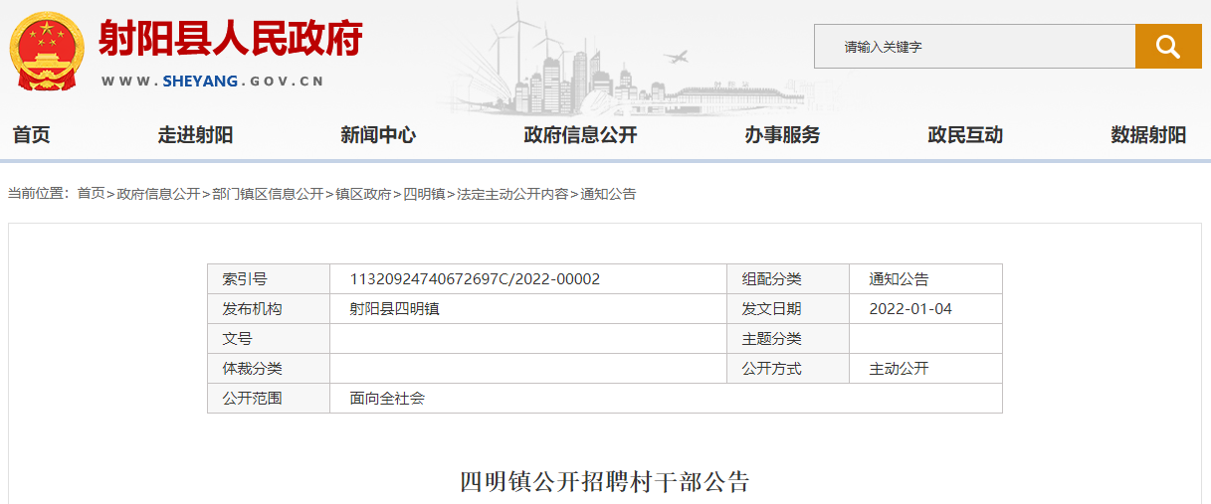
Task: Open the 办事服务 navigation item
Action: pos(782,135)
